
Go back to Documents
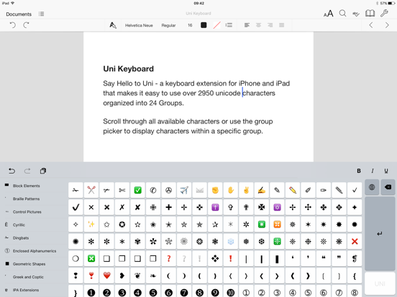pyautogui.click(x=19, y=14)
